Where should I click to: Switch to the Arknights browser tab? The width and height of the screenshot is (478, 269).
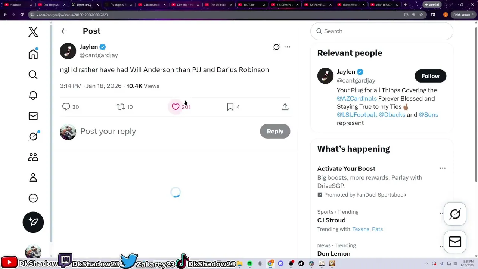(118, 5)
